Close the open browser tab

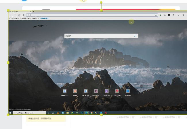click(30, 12)
